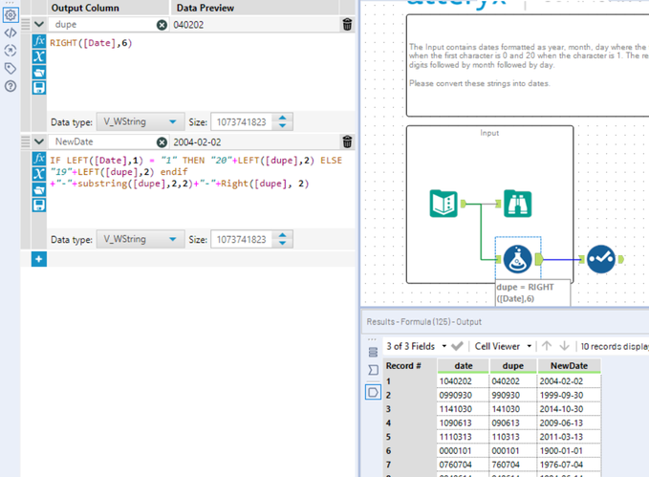Click Size field of NewDate column
This screenshot has height=477, width=649.
242,239
